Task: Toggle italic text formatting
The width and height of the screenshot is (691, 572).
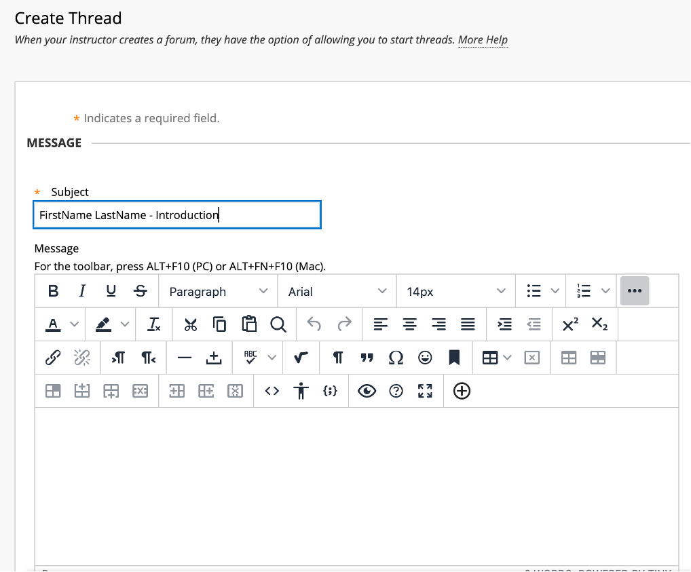Action: pos(82,291)
